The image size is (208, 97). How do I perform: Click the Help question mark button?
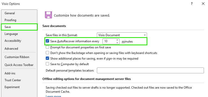pos(192,4)
